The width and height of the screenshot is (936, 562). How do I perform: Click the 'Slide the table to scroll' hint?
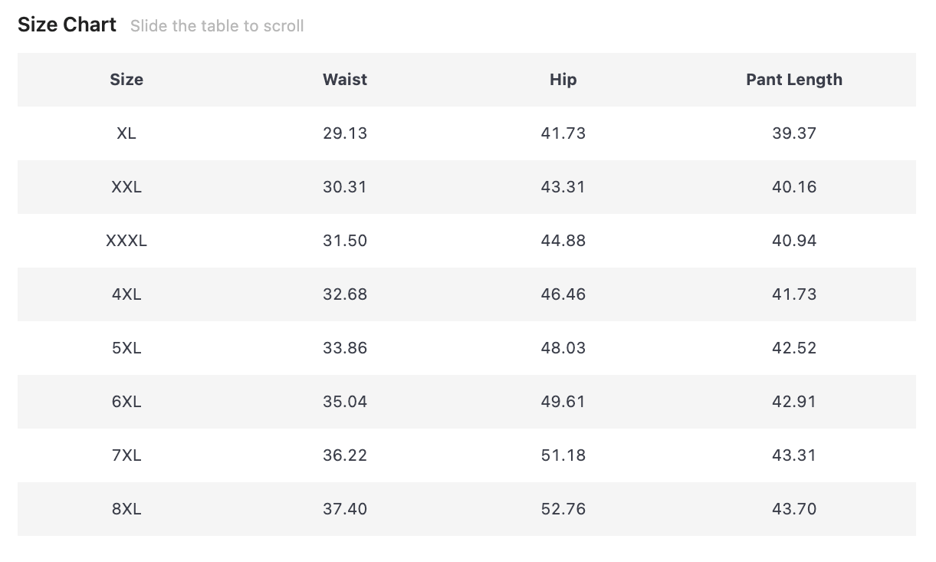(217, 26)
